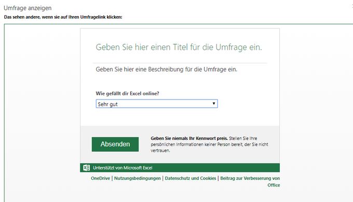This screenshot has height=202, width=353.
Task: Open the Nutzungsbedingungen link
Action: tap(138, 178)
